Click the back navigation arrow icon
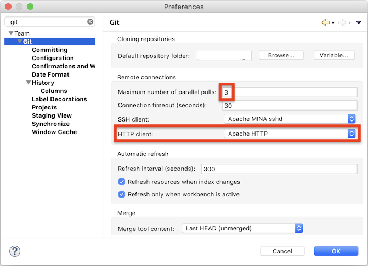368x266 pixels. pos(326,22)
